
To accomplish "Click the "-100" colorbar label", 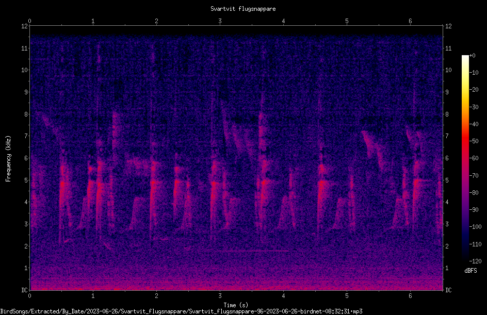I will click(x=475, y=227).
